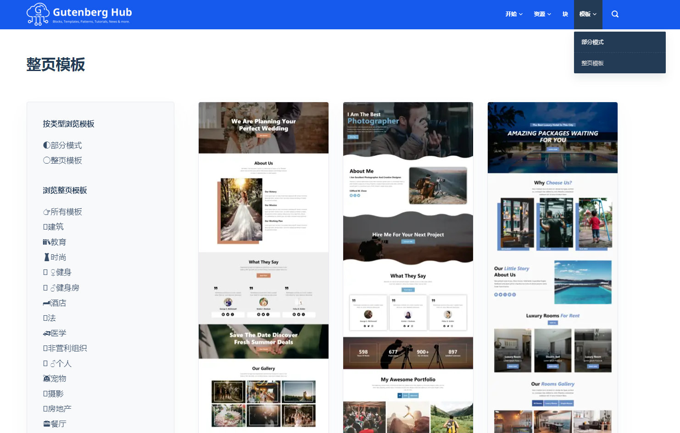Click the half-circle icon beside 部分模式
Screen dimensions: 680x433
(x=46, y=145)
